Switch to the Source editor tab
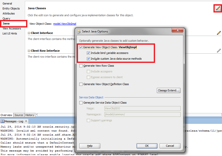Image resolution: width=222 pixels, height=156 pixels. [19, 115]
